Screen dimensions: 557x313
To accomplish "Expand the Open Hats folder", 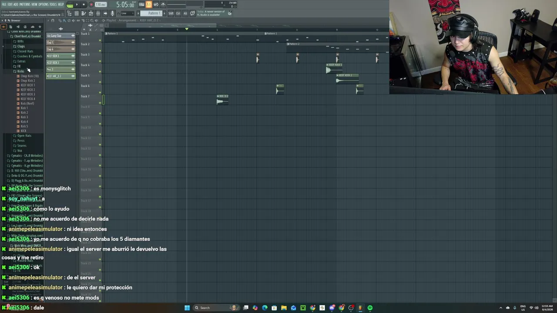I will click(24, 136).
